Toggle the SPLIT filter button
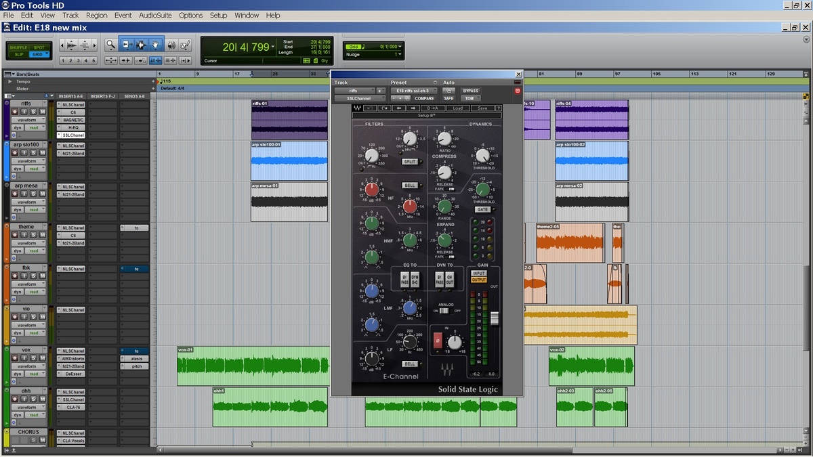This screenshot has width=813, height=457. [x=410, y=162]
